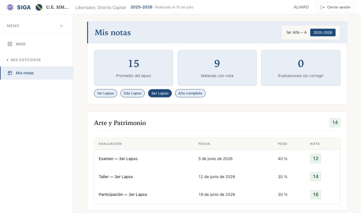Click the EVALUACIÓN column header
This screenshot has width=361, height=213.
110,144
